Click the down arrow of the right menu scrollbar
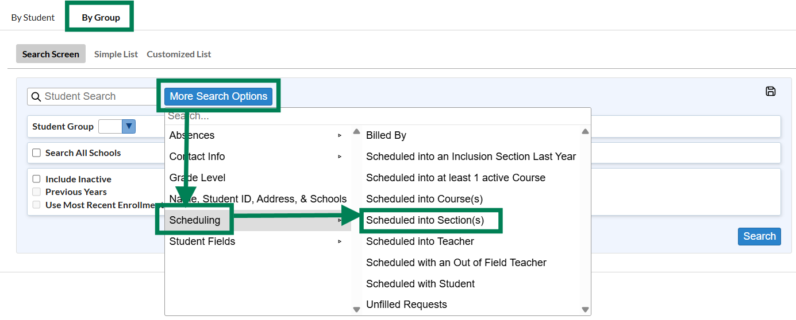This screenshot has width=796, height=320. pos(585,310)
